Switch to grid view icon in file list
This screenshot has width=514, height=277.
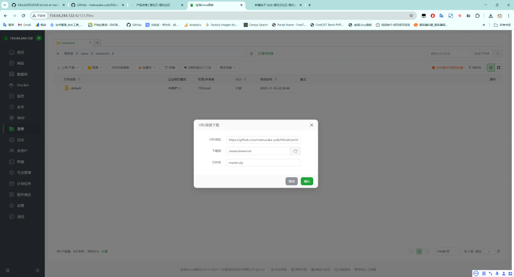[499, 67]
